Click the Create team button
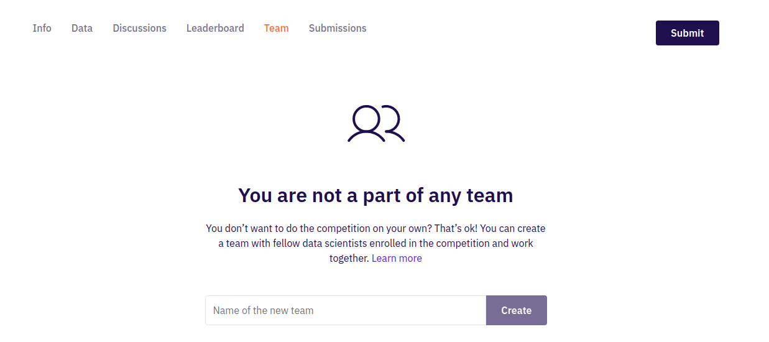The width and height of the screenshot is (769, 342). (516, 310)
